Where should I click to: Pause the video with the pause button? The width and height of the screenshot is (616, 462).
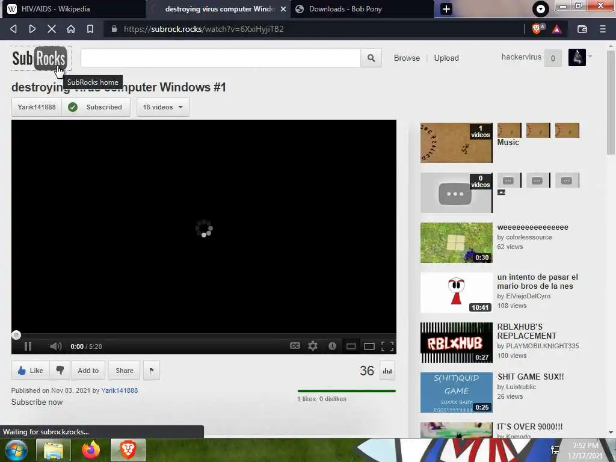coord(28,346)
